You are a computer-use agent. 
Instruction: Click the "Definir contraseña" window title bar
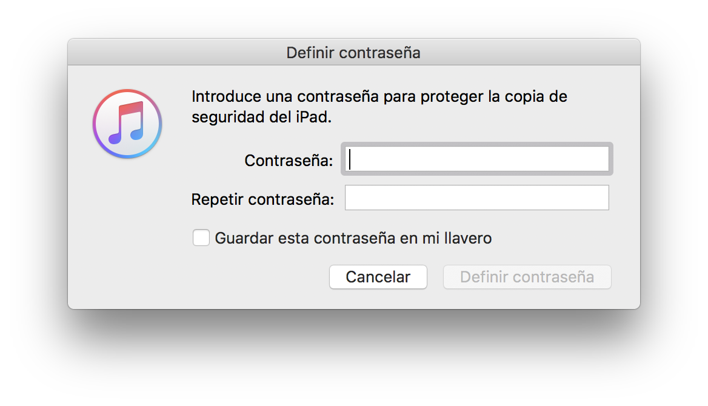353,53
